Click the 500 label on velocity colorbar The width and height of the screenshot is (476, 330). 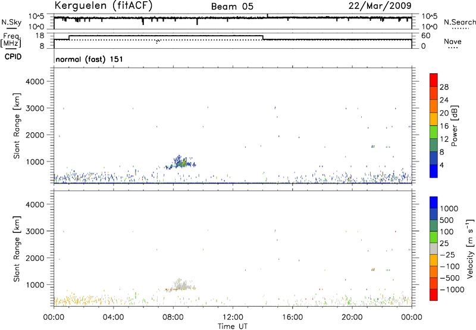(x=447, y=220)
